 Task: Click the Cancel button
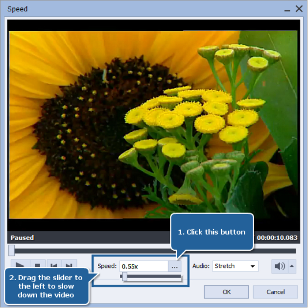coord(275,292)
